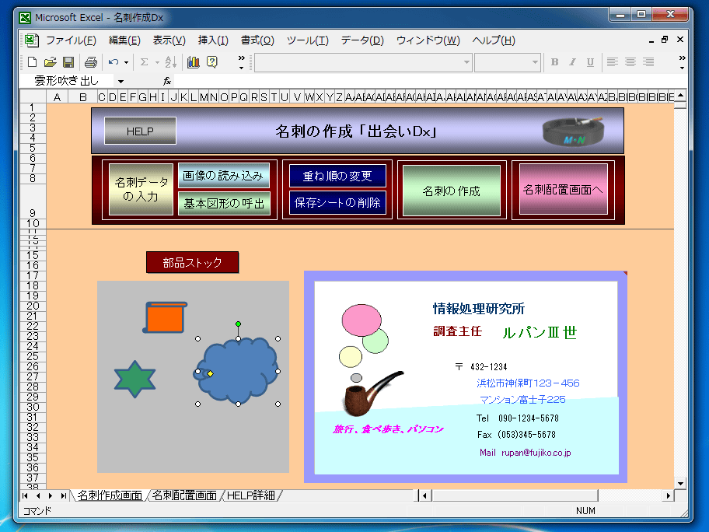This screenshot has width=709, height=532.
Task: Open the ウィンドウ(W) menu
Action: (428, 40)
